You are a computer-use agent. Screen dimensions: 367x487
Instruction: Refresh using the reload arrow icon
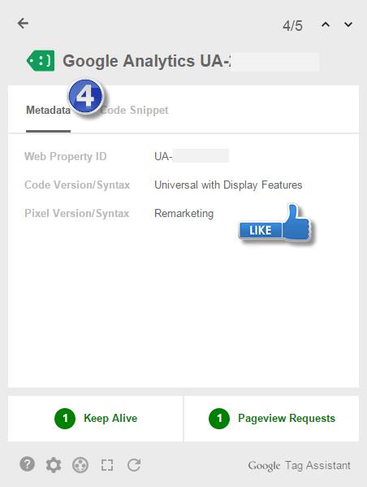(x=134, y=464)
